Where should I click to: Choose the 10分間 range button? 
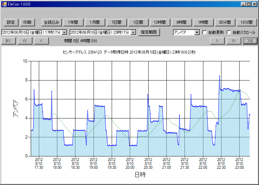247,22
